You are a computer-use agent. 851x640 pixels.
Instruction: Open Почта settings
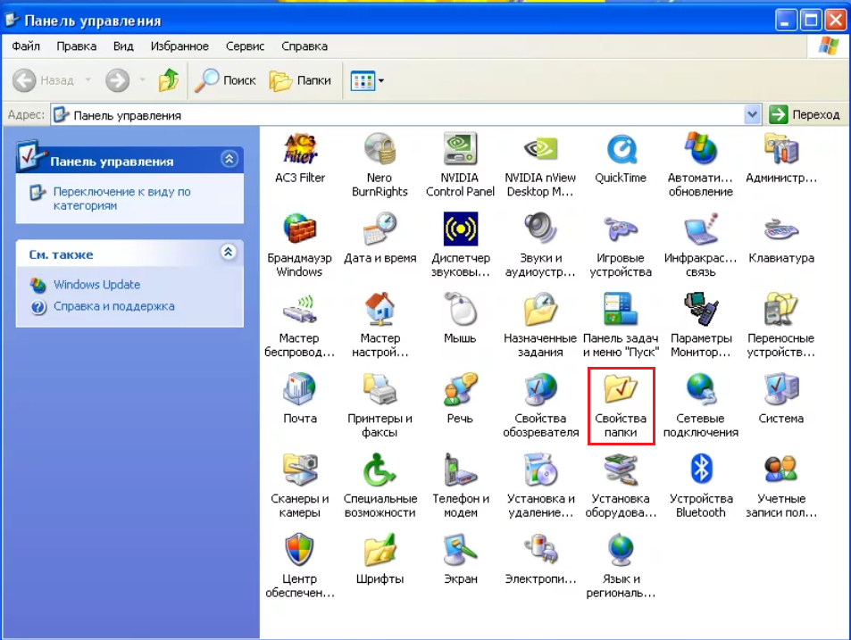(299, 399)
